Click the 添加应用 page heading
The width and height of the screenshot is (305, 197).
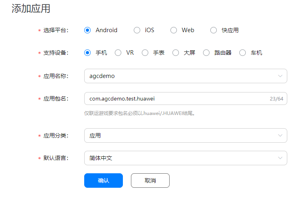coord(31,9)
